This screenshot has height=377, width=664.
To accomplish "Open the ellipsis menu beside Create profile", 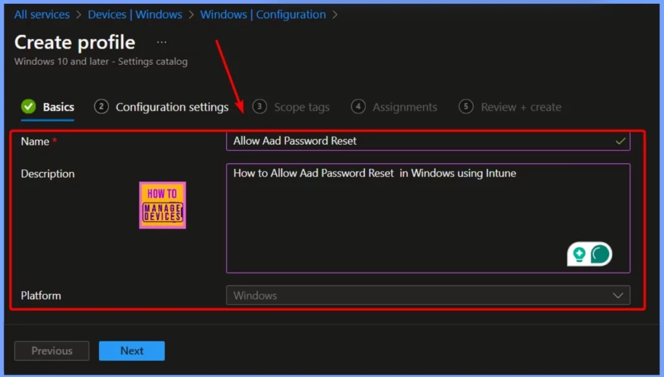I will point(161,42).
